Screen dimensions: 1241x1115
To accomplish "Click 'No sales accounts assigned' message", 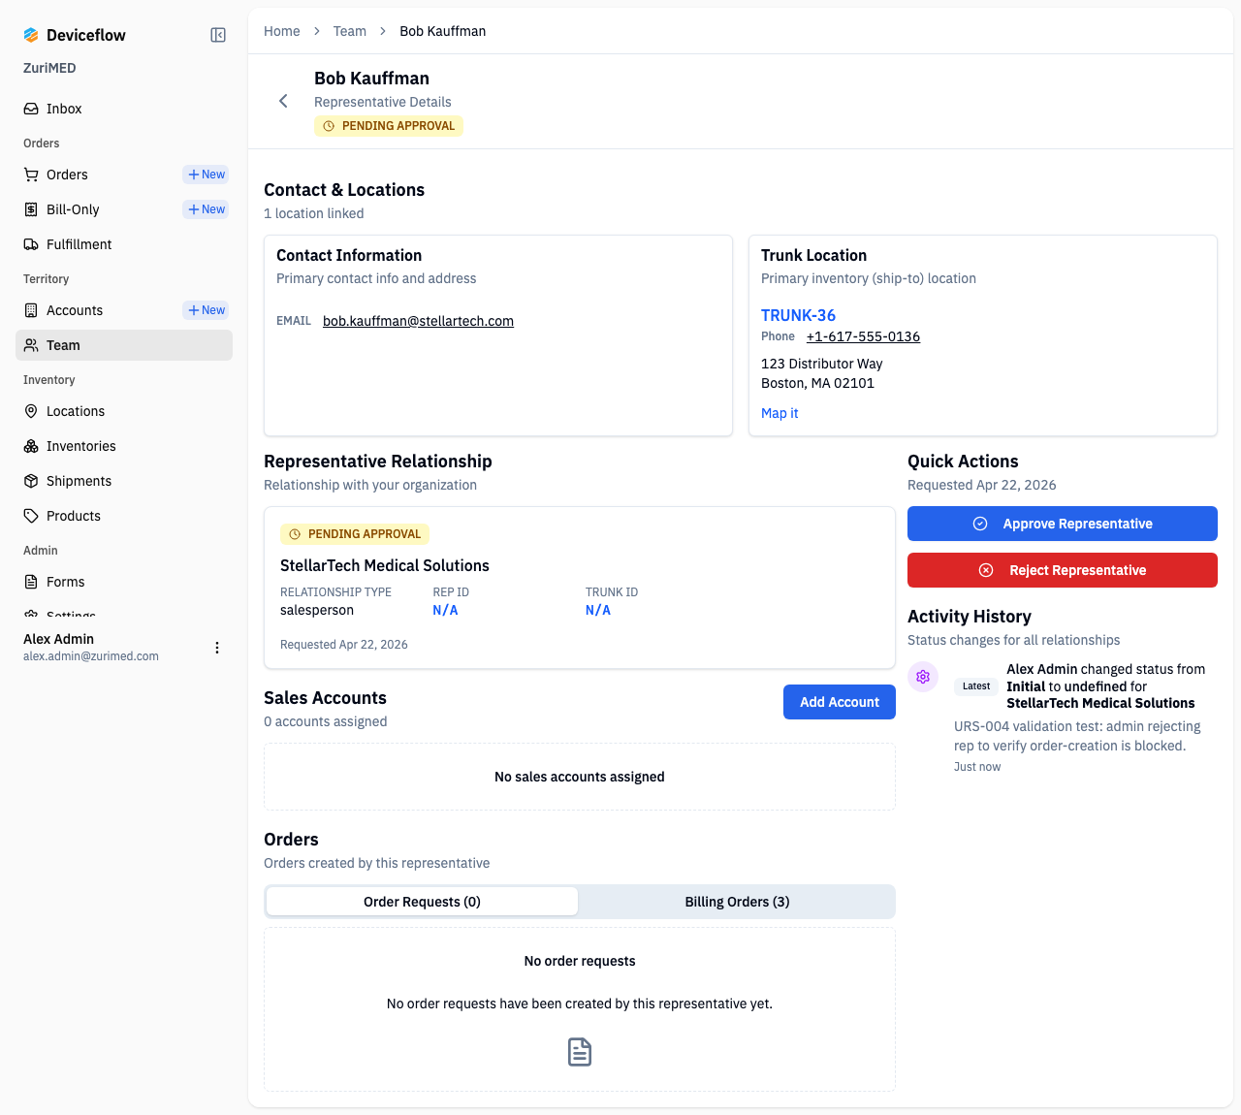I will pos(580,777).
